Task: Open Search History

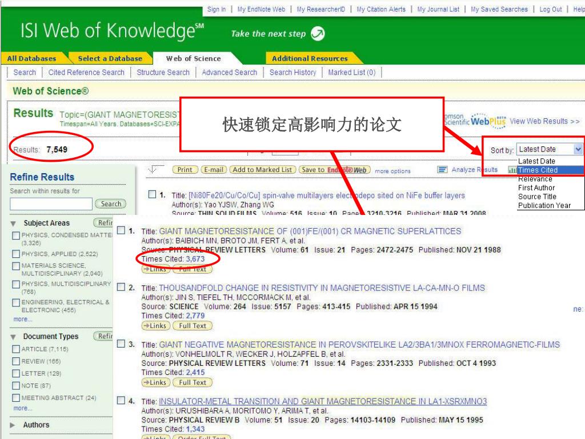Action: click(293, 73)
